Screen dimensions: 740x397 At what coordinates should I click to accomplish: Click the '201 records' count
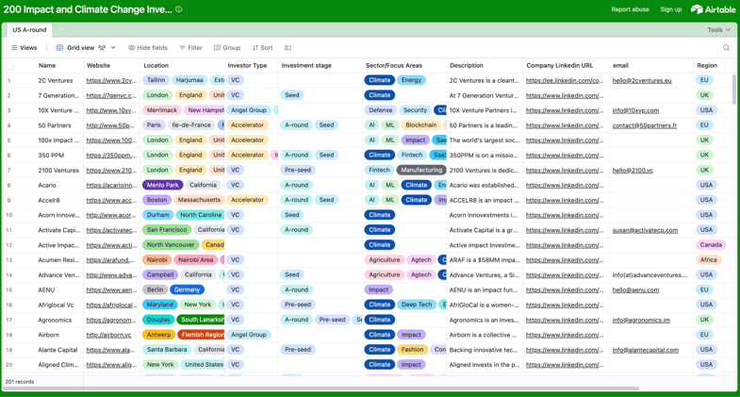click(20, 381)
